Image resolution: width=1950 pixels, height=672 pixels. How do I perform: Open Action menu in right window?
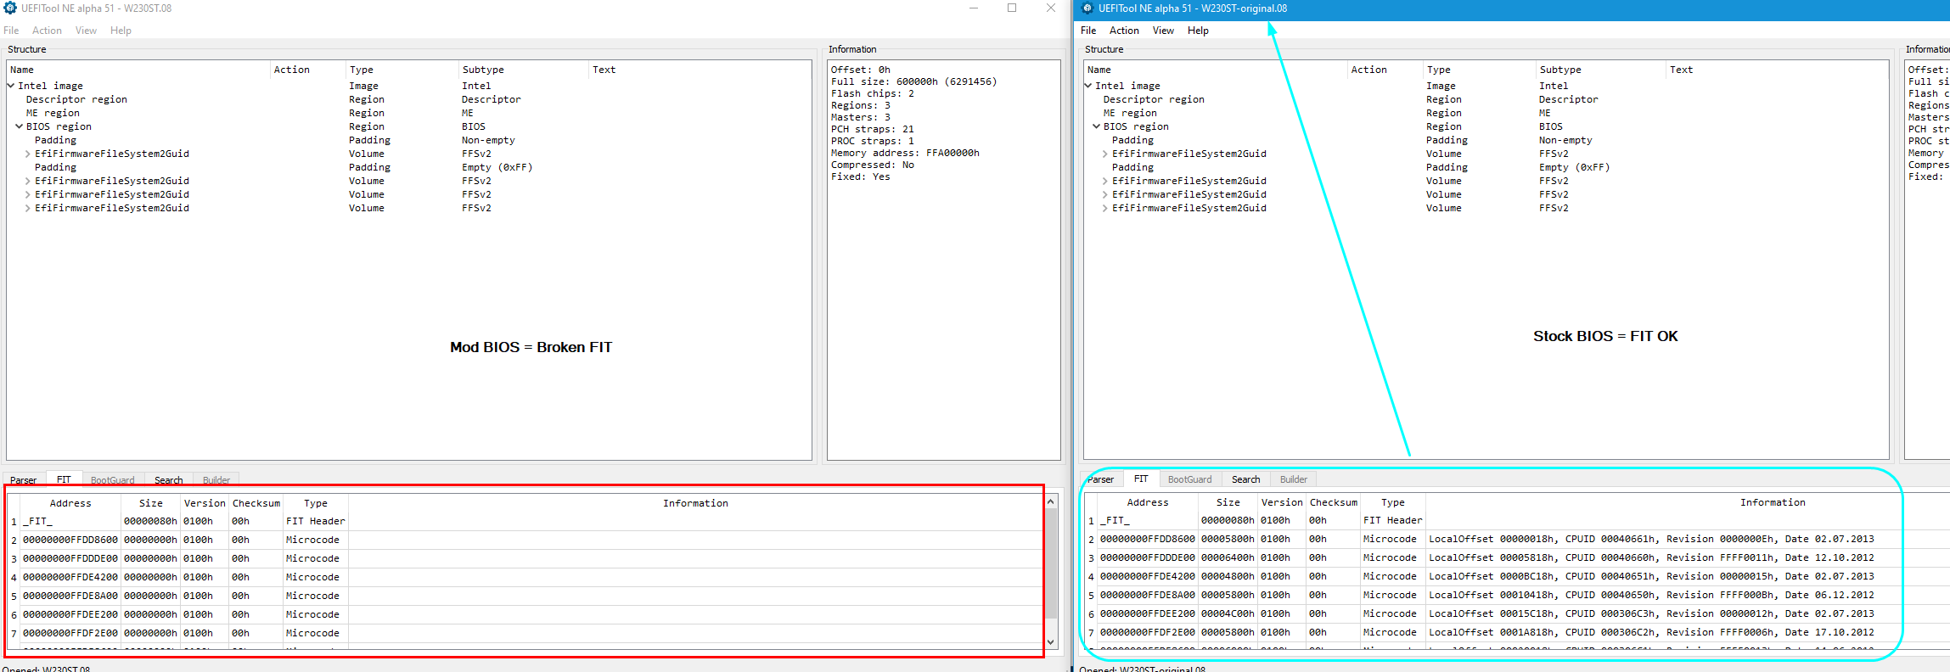coord(1124,31)
